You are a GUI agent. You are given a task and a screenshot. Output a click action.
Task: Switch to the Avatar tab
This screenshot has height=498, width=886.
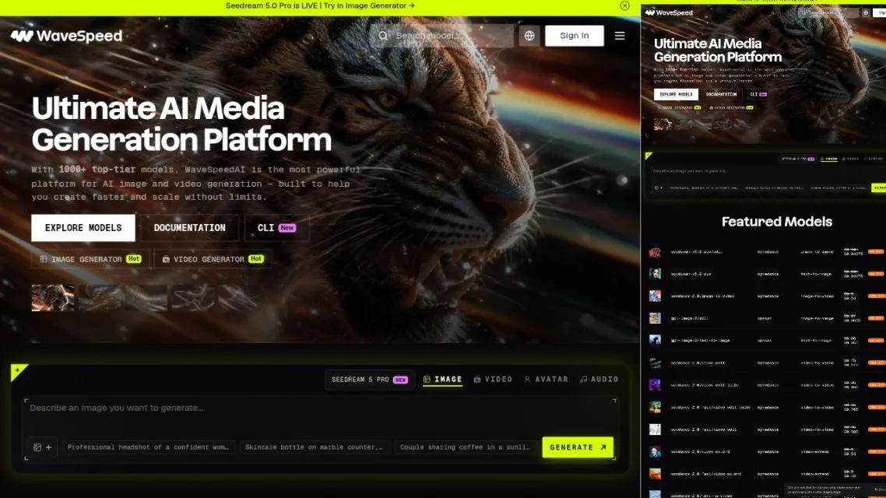click(x=546, y=380)
